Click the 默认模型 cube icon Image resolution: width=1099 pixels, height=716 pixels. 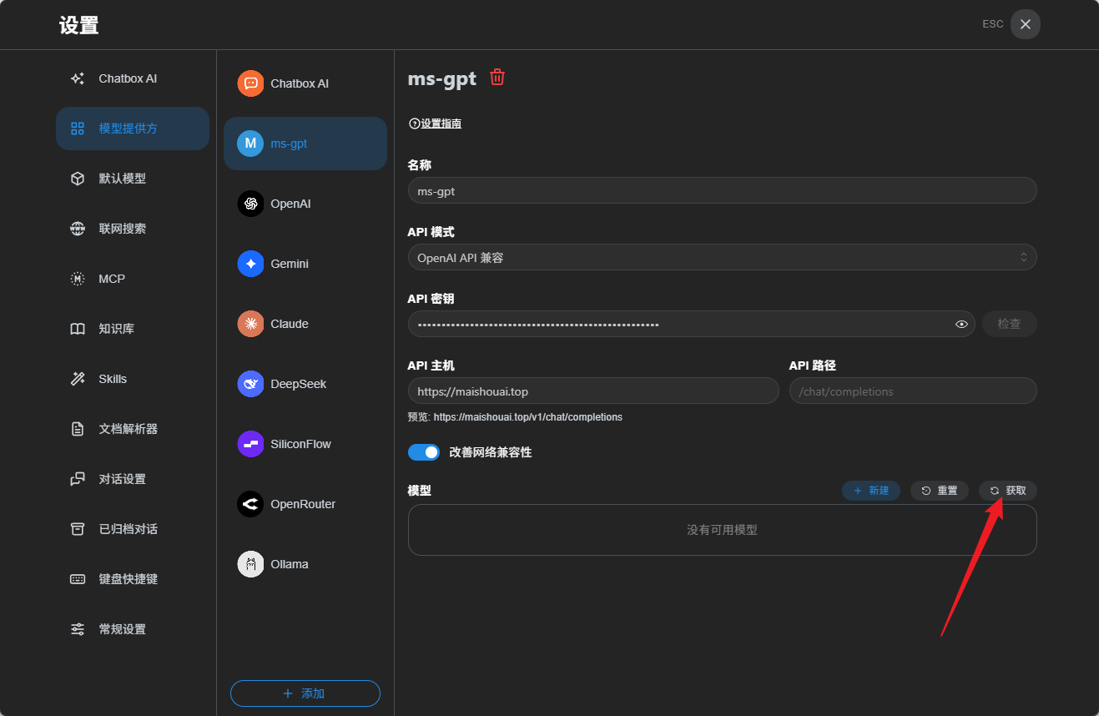coord(78,179)
